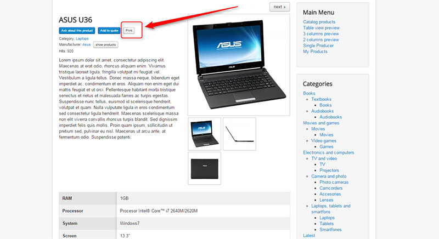
Task: Go to the next product
Action: [x=279, y=7]
